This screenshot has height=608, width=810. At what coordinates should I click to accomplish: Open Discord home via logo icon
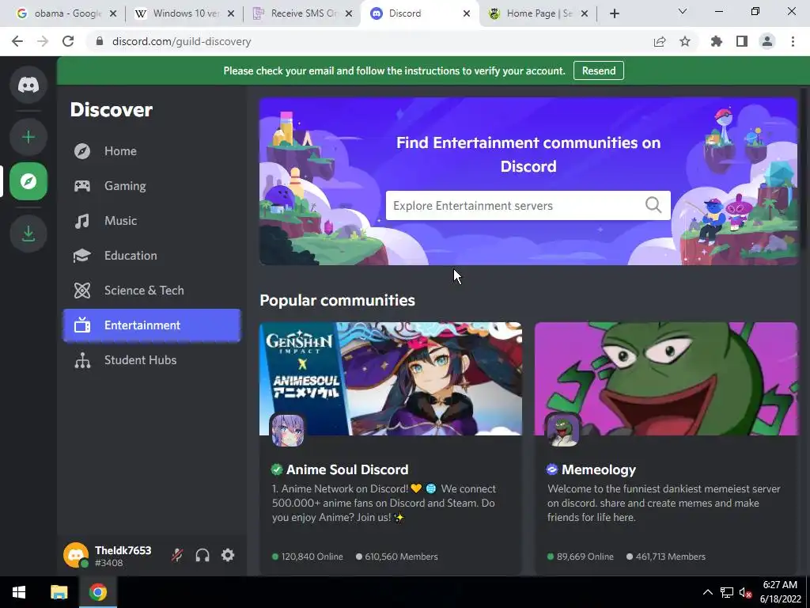pos(28,84)
